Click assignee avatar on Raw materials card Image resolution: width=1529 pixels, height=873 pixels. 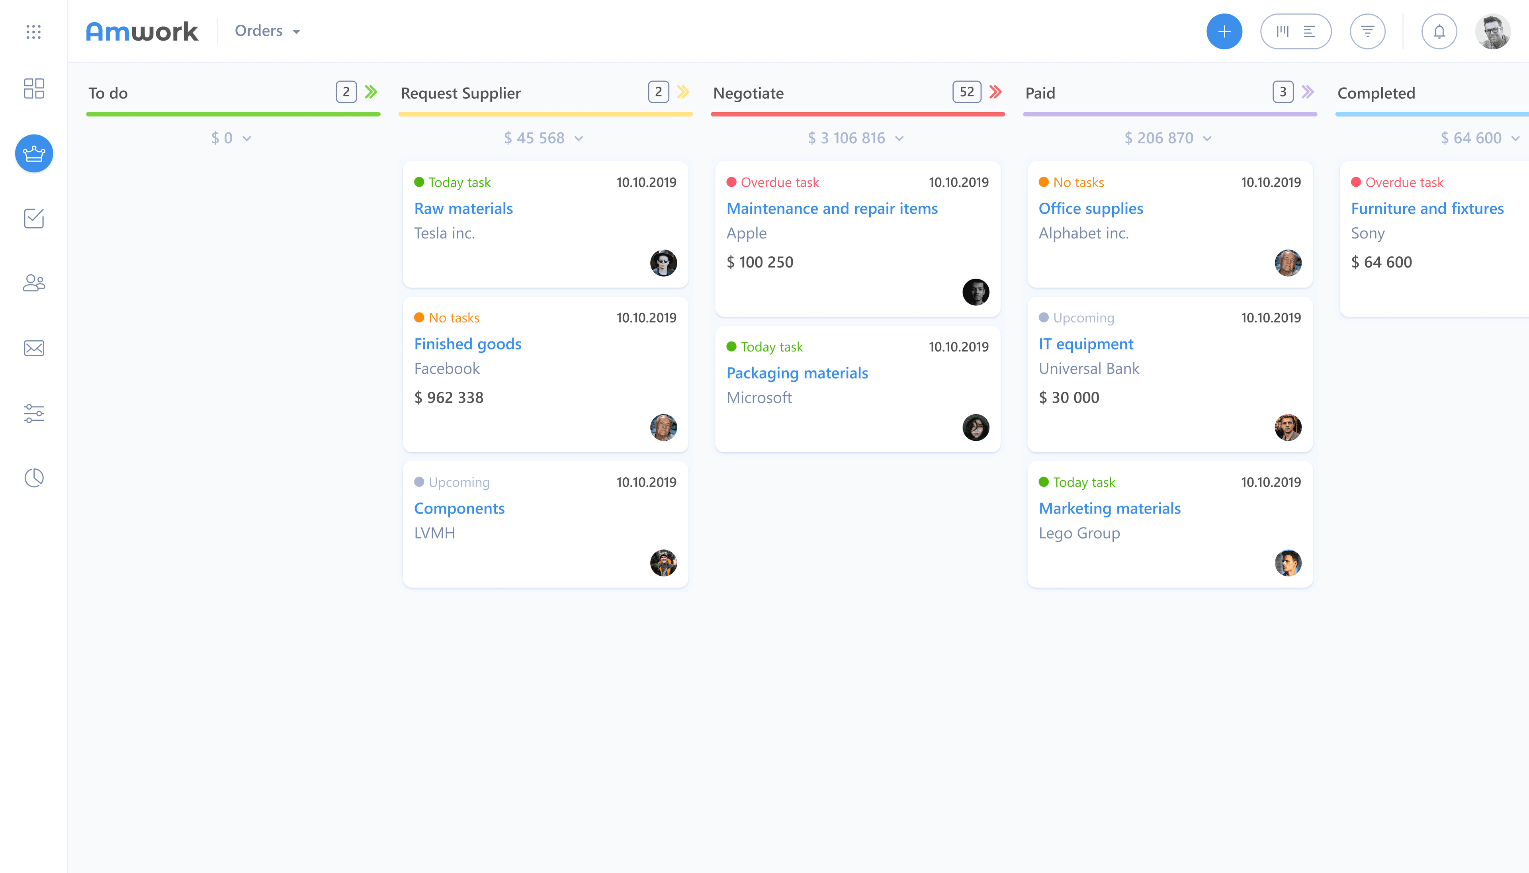tap(663, 263)
